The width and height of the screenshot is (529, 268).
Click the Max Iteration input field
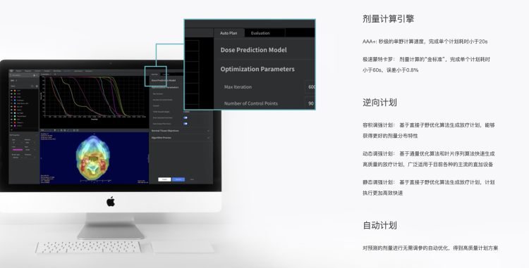310,87
